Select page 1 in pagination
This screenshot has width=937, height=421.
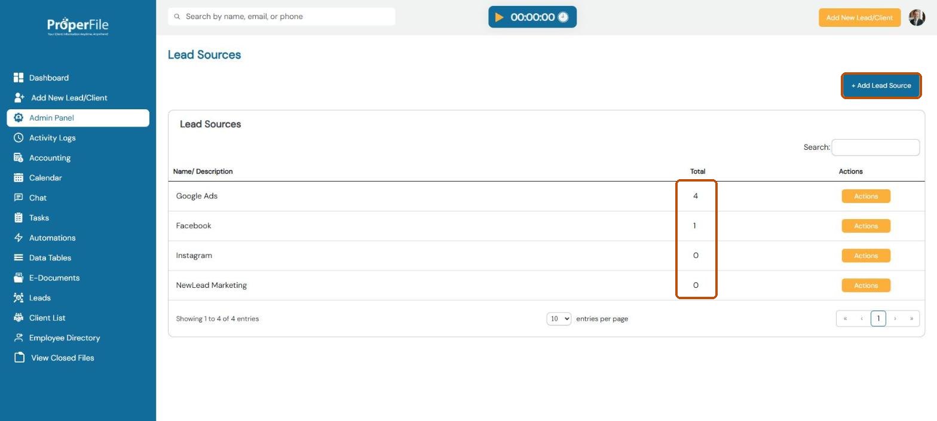[878, 319]
